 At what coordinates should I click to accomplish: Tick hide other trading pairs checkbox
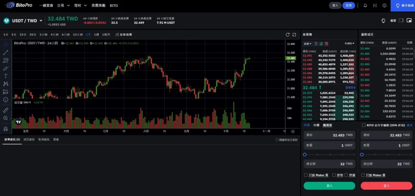pyautogui.click(x=277, y=140)
